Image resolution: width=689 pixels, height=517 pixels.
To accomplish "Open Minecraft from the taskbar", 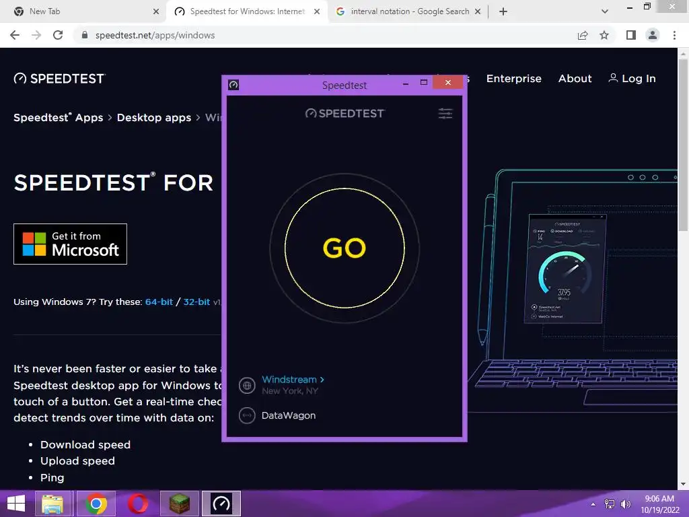I will point(180,504).
